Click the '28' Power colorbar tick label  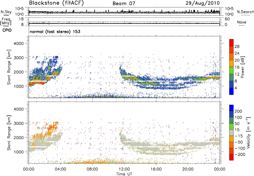coord(237,46)
